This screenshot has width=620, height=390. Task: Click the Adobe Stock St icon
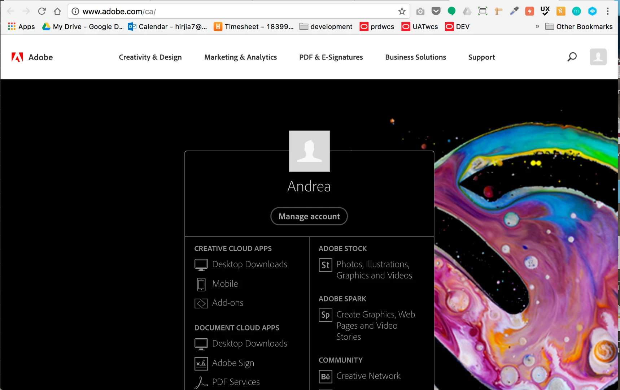click(326, 265)
